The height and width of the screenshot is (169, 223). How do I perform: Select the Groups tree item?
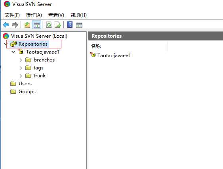[x=27, y=92]
